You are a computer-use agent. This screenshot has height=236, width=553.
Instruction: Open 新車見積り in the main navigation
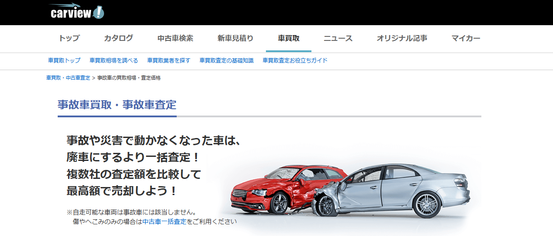(x=235, y=38)
